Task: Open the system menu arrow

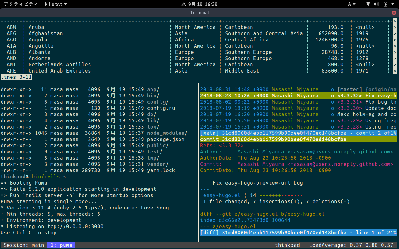Action: tap(393, 4)
